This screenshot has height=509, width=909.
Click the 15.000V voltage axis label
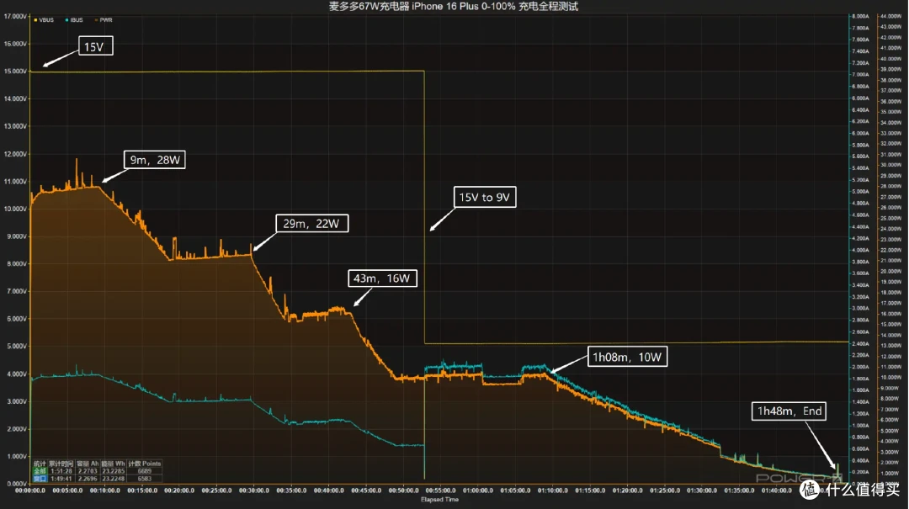[x=15, y=72]
